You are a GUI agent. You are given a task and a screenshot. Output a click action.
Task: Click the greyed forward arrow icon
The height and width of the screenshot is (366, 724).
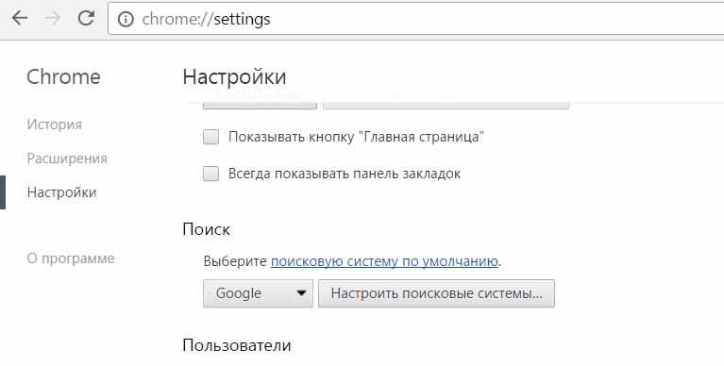54,19
